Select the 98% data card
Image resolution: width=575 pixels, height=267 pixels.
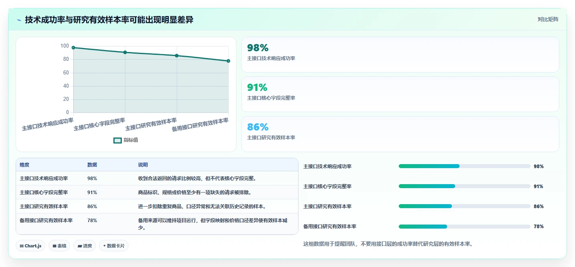click(x=400, y=54)
